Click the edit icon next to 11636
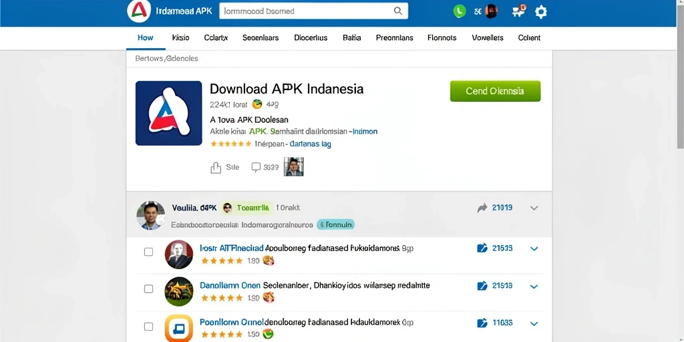Image resolution: width=684 pixels, height=342 pixels. pos(482,323)
